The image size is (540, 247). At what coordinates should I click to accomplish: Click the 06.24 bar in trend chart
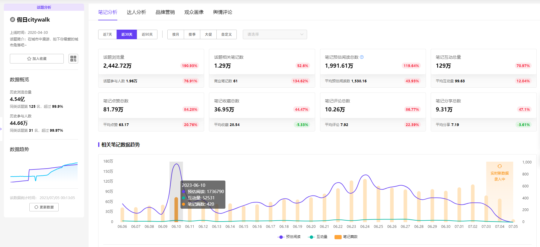[x=365, y=200]
